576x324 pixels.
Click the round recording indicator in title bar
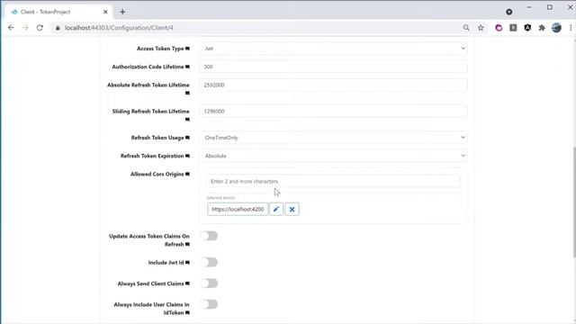[508, 12]
